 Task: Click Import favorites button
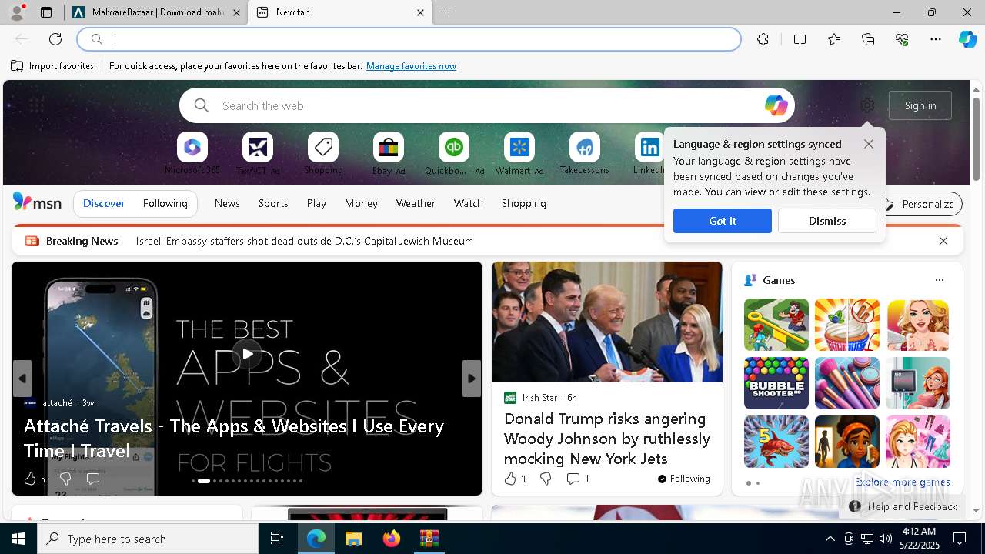(x=52, y=66)
